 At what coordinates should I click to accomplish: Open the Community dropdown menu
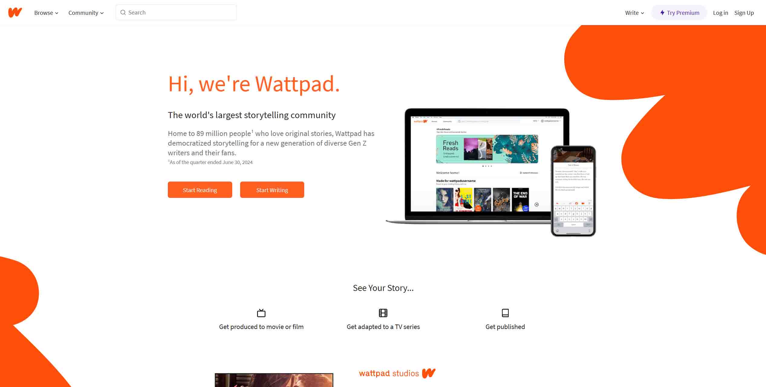[x=86, y=13]
